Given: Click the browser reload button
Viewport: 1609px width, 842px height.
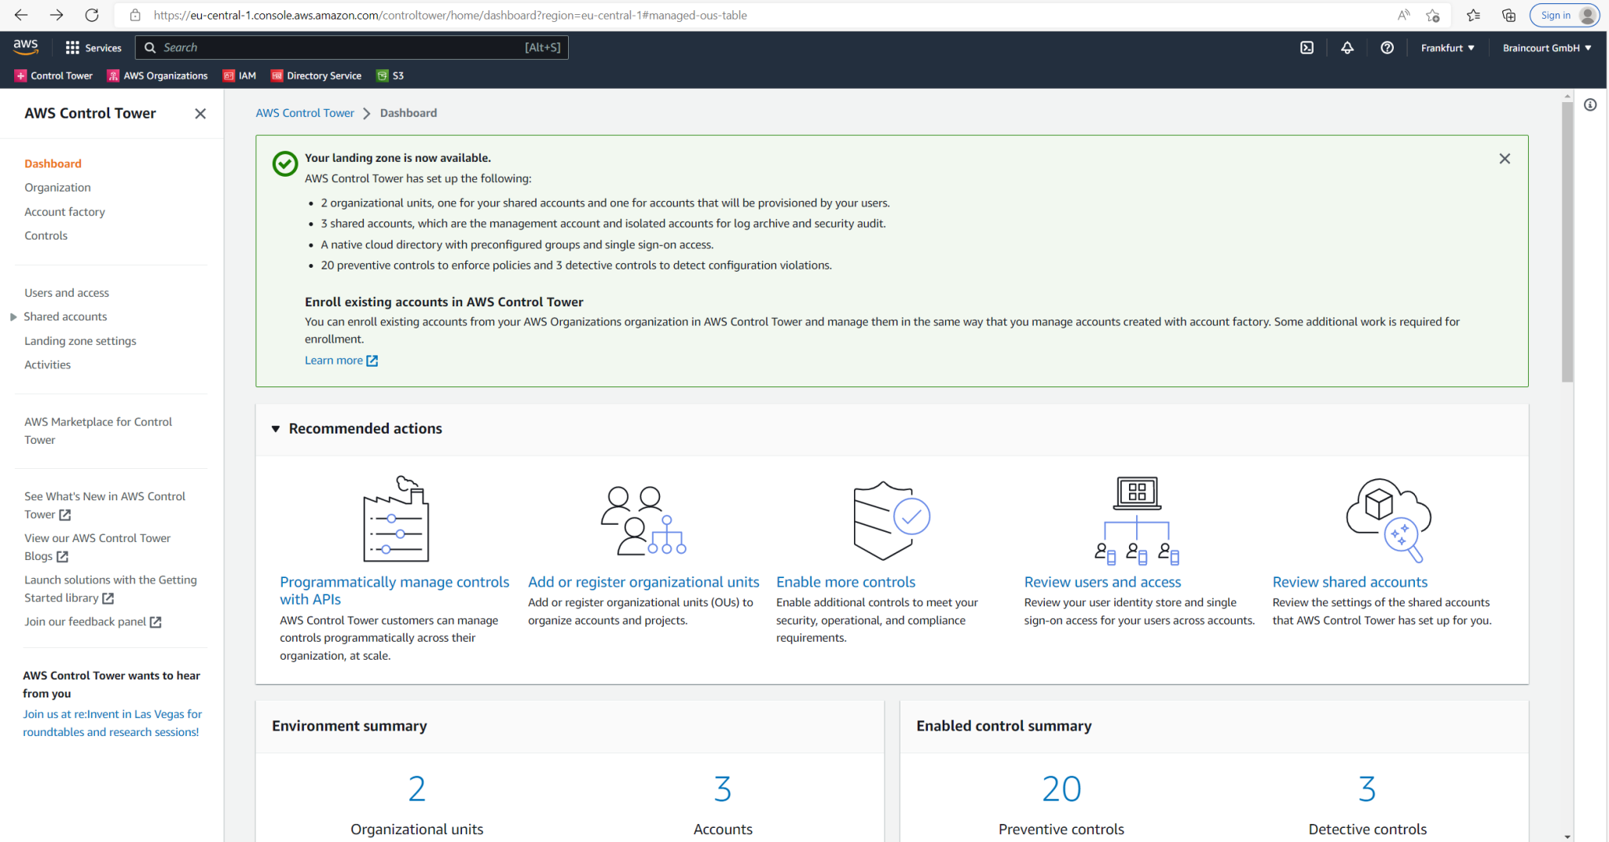Looking at the screenshot, I should coord(92,15).
